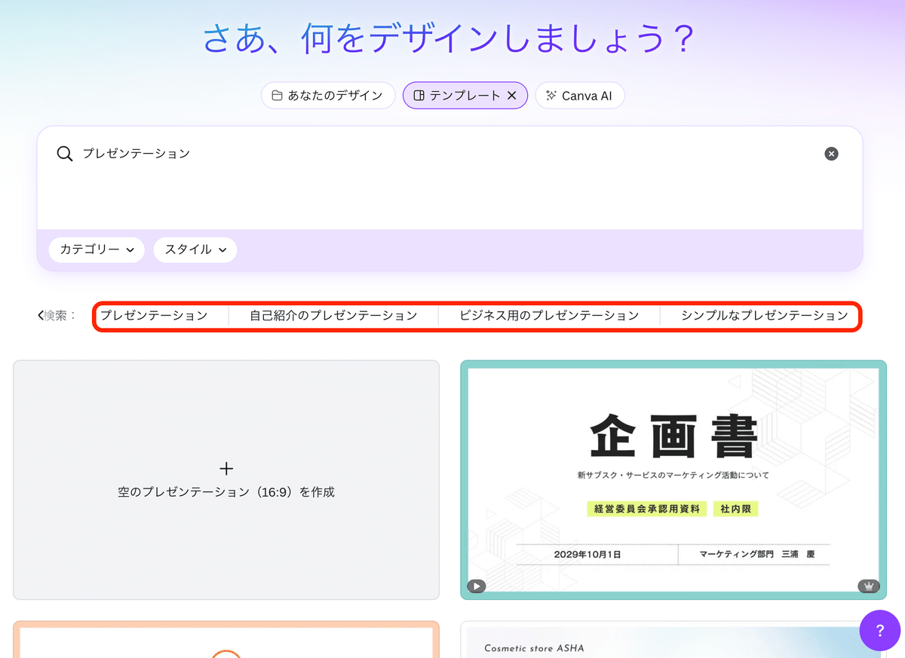Enable the あなたのデザイン filter

coord(327,95)
